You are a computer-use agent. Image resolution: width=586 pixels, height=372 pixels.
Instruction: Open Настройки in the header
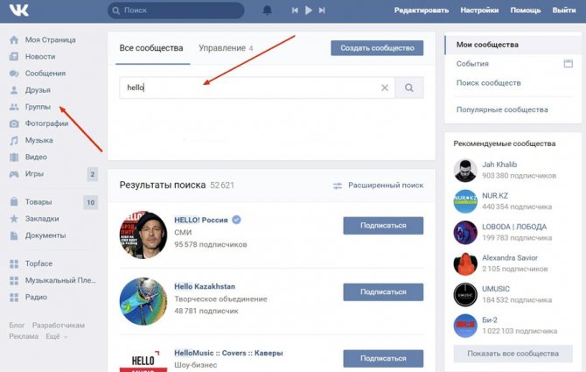(479, 11)
